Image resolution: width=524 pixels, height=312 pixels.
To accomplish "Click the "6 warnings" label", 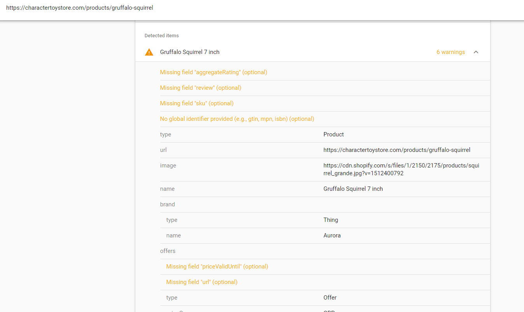I will tap(450, 52).
